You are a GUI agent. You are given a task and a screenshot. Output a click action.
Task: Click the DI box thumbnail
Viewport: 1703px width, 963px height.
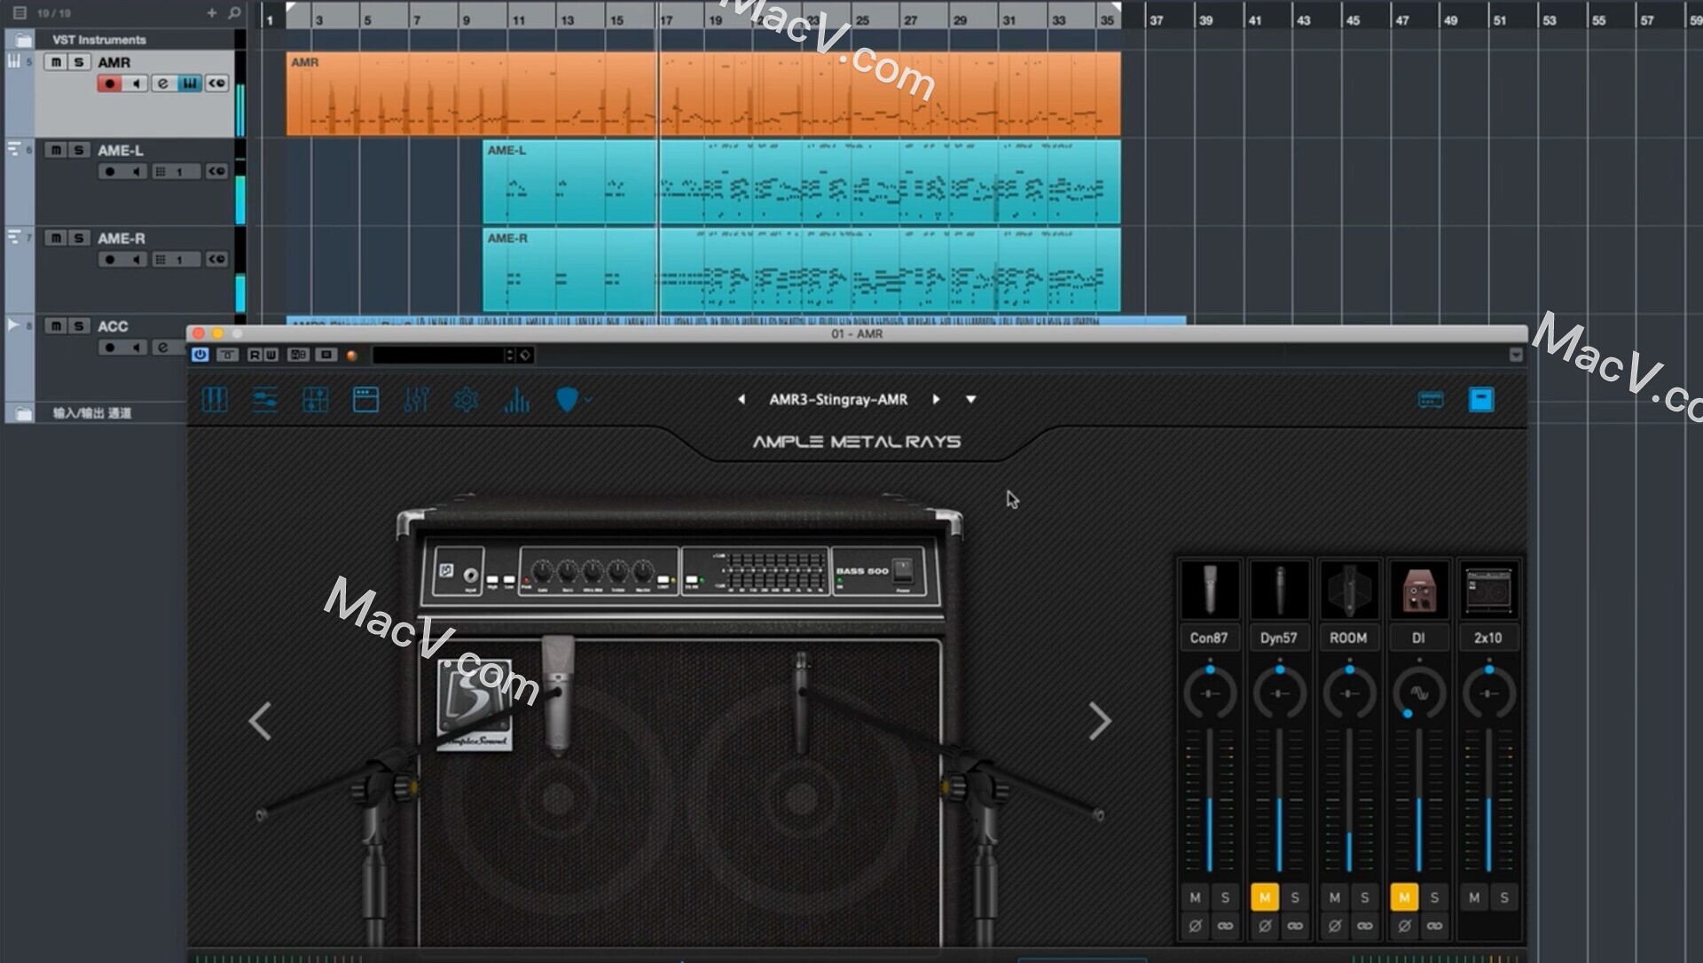pos(1418,590)
